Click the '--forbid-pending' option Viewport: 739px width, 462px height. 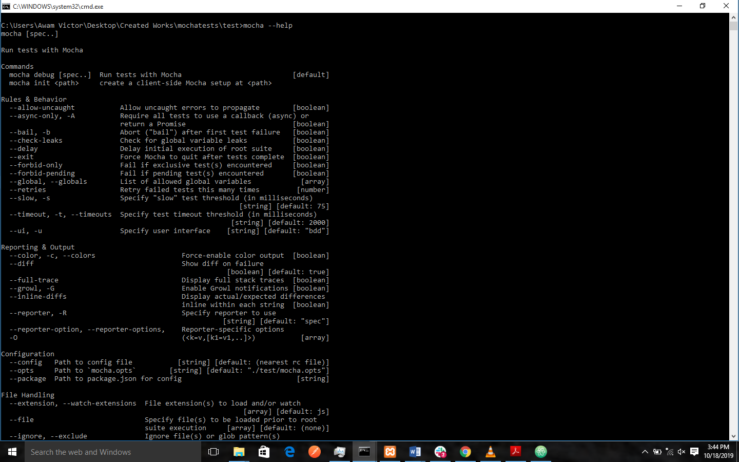[42, 174]
